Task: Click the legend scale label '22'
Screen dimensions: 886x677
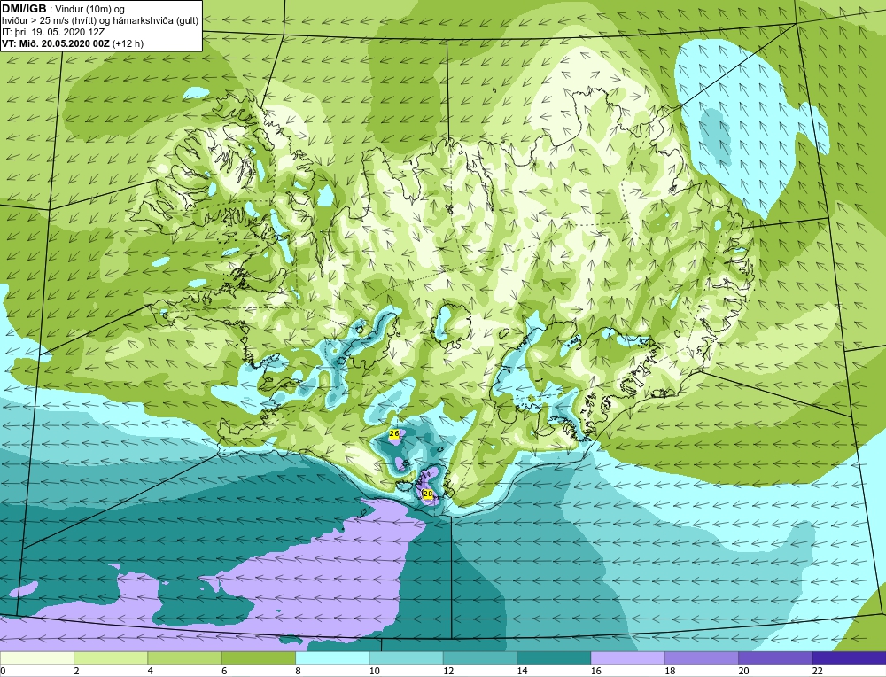Action: [818, 671]
